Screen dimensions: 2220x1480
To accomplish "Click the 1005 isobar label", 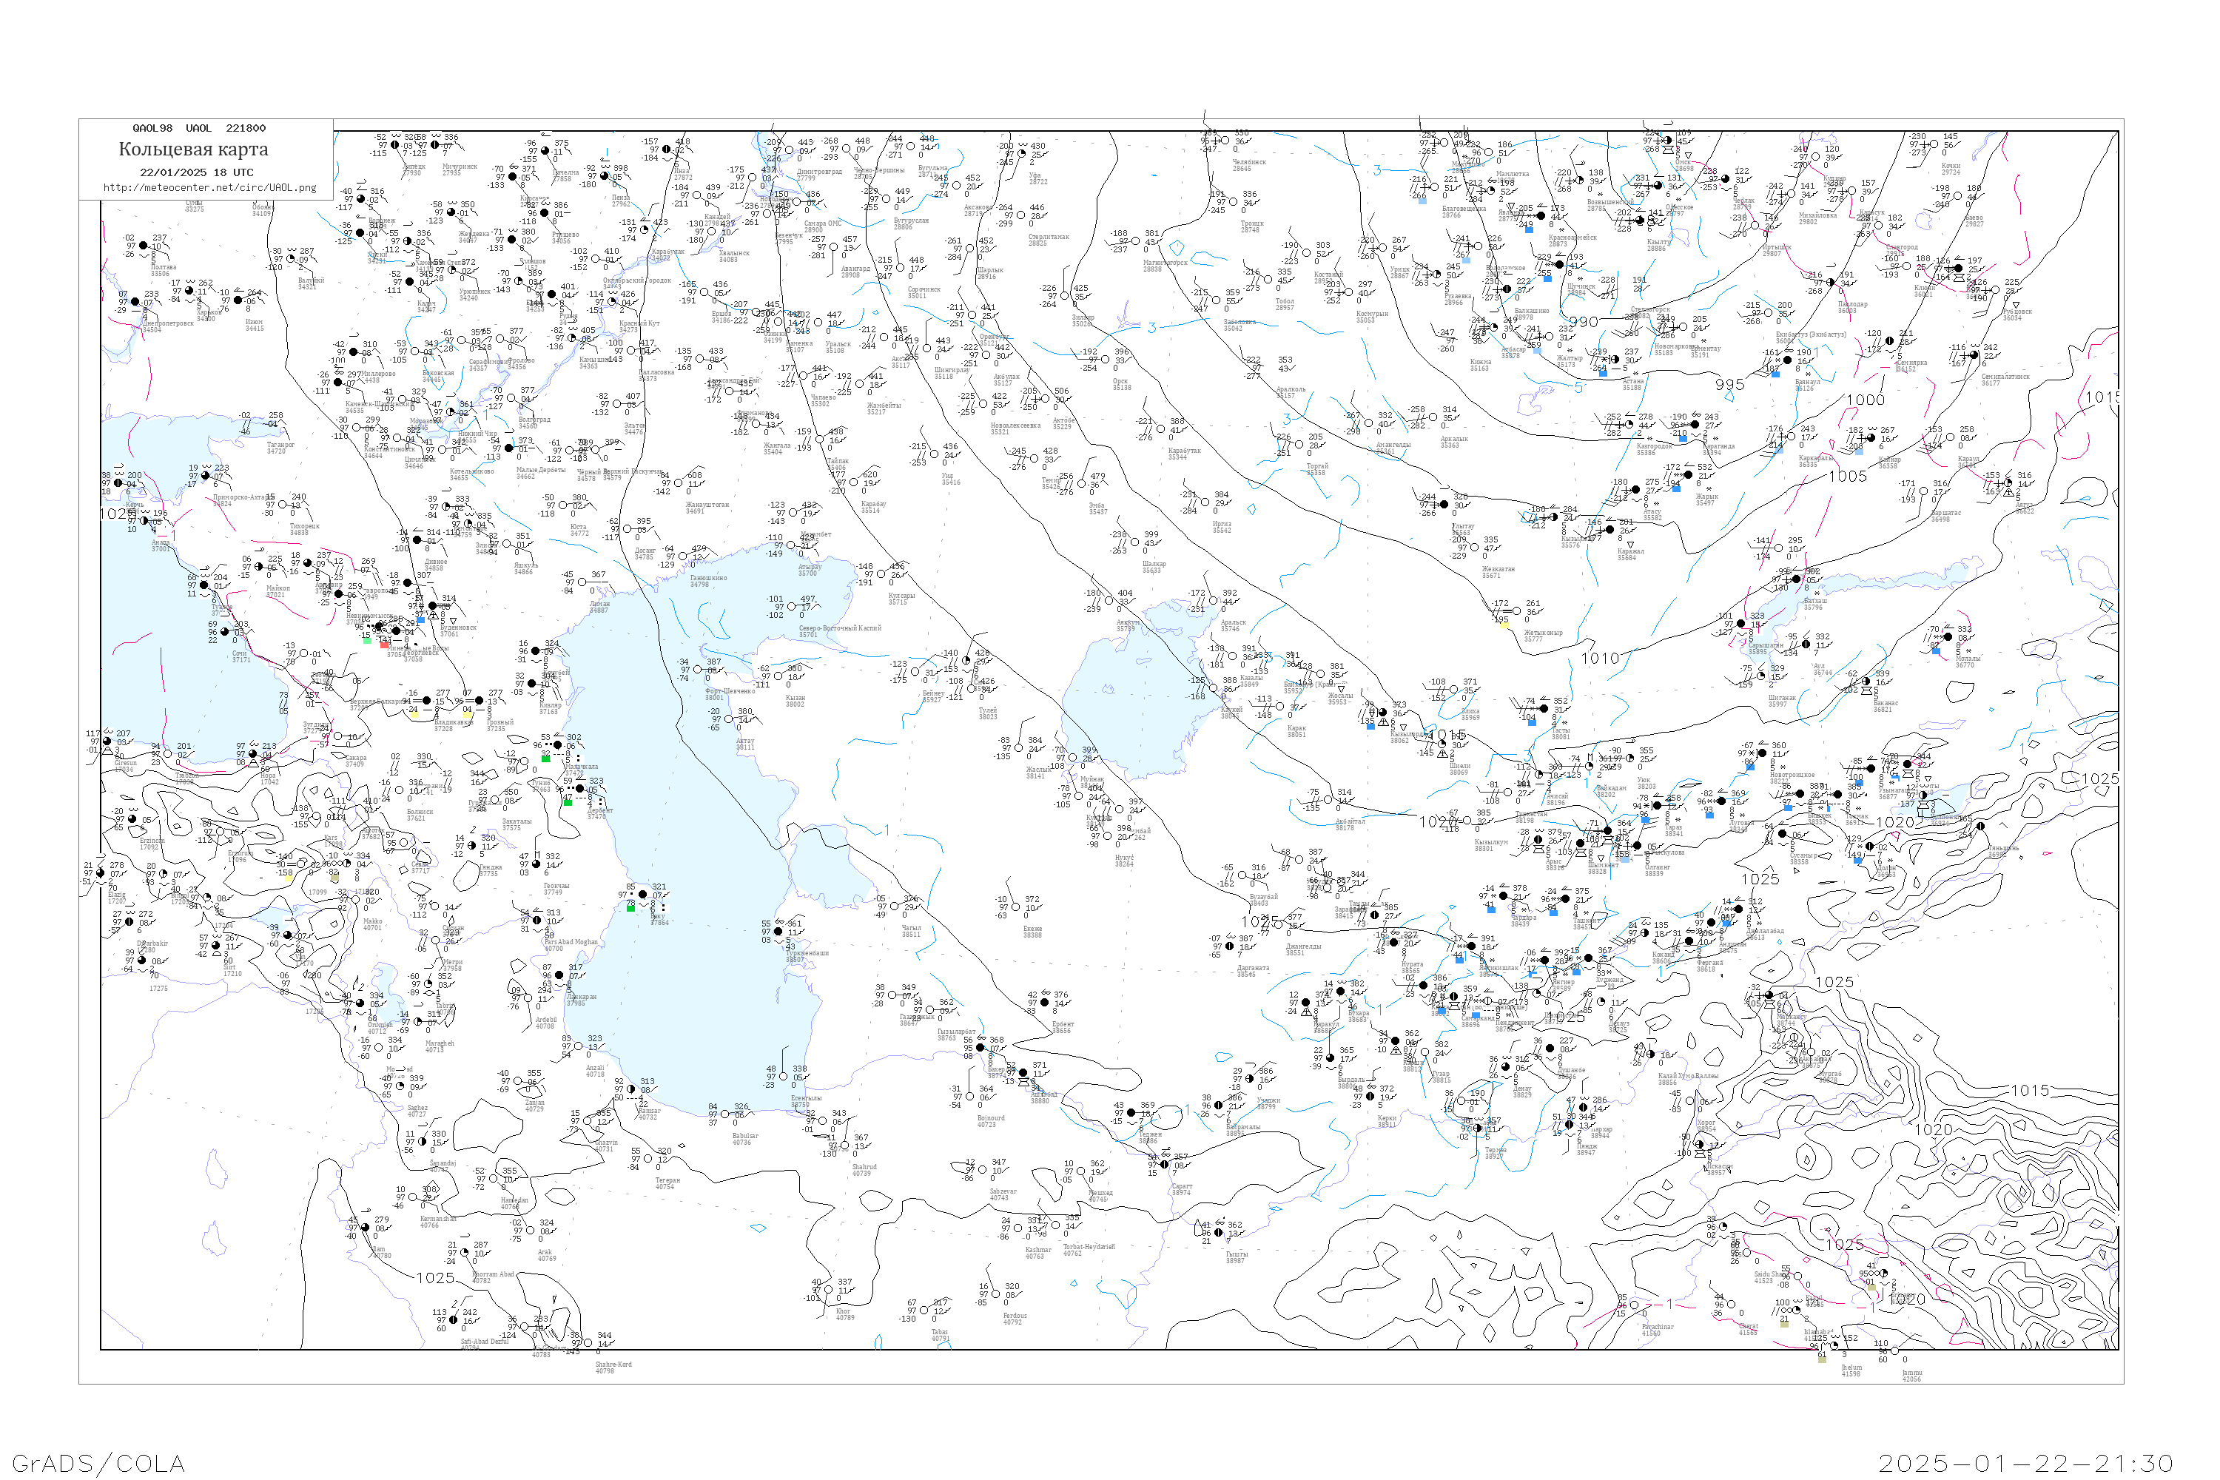I will (x=1847, y=477).
